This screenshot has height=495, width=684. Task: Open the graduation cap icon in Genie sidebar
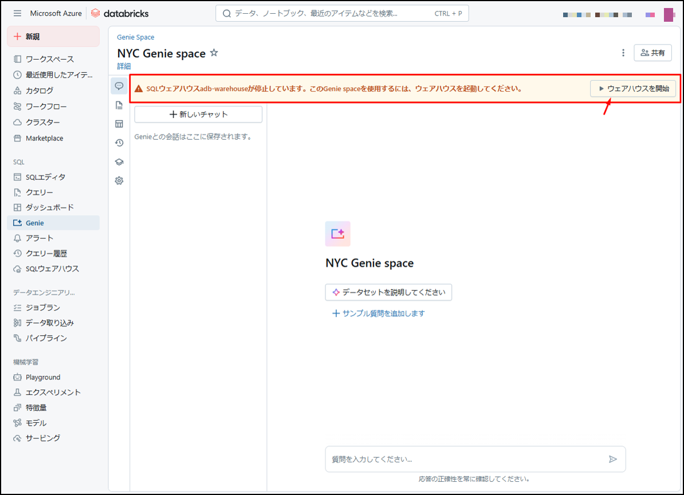click(x=119, y=162)
